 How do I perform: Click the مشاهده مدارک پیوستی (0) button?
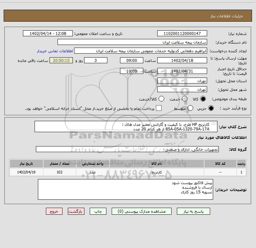tap(142, 211)
